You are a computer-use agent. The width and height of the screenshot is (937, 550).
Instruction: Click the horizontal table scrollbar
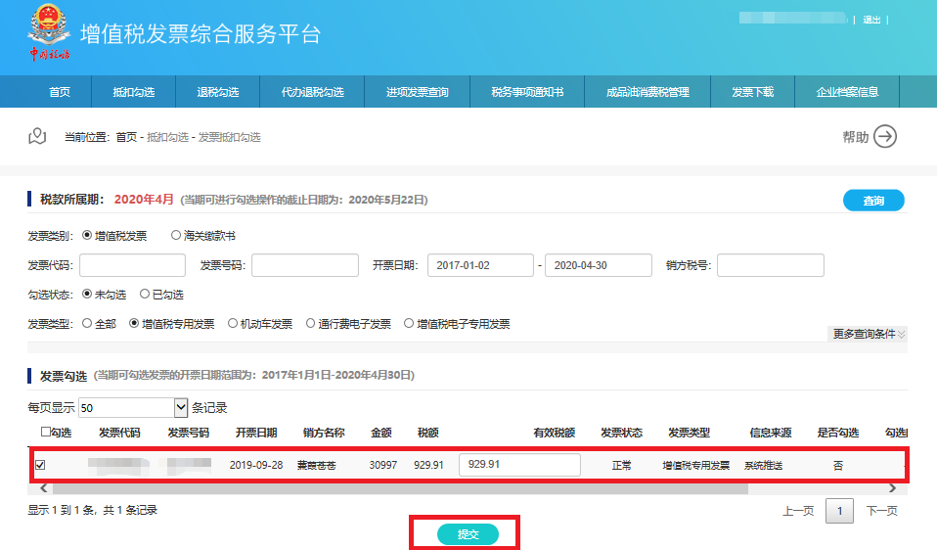click(391, 488)
